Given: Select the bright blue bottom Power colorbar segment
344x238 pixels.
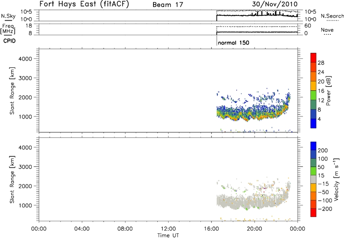Looking at the screenshot, I should point(313,123).
